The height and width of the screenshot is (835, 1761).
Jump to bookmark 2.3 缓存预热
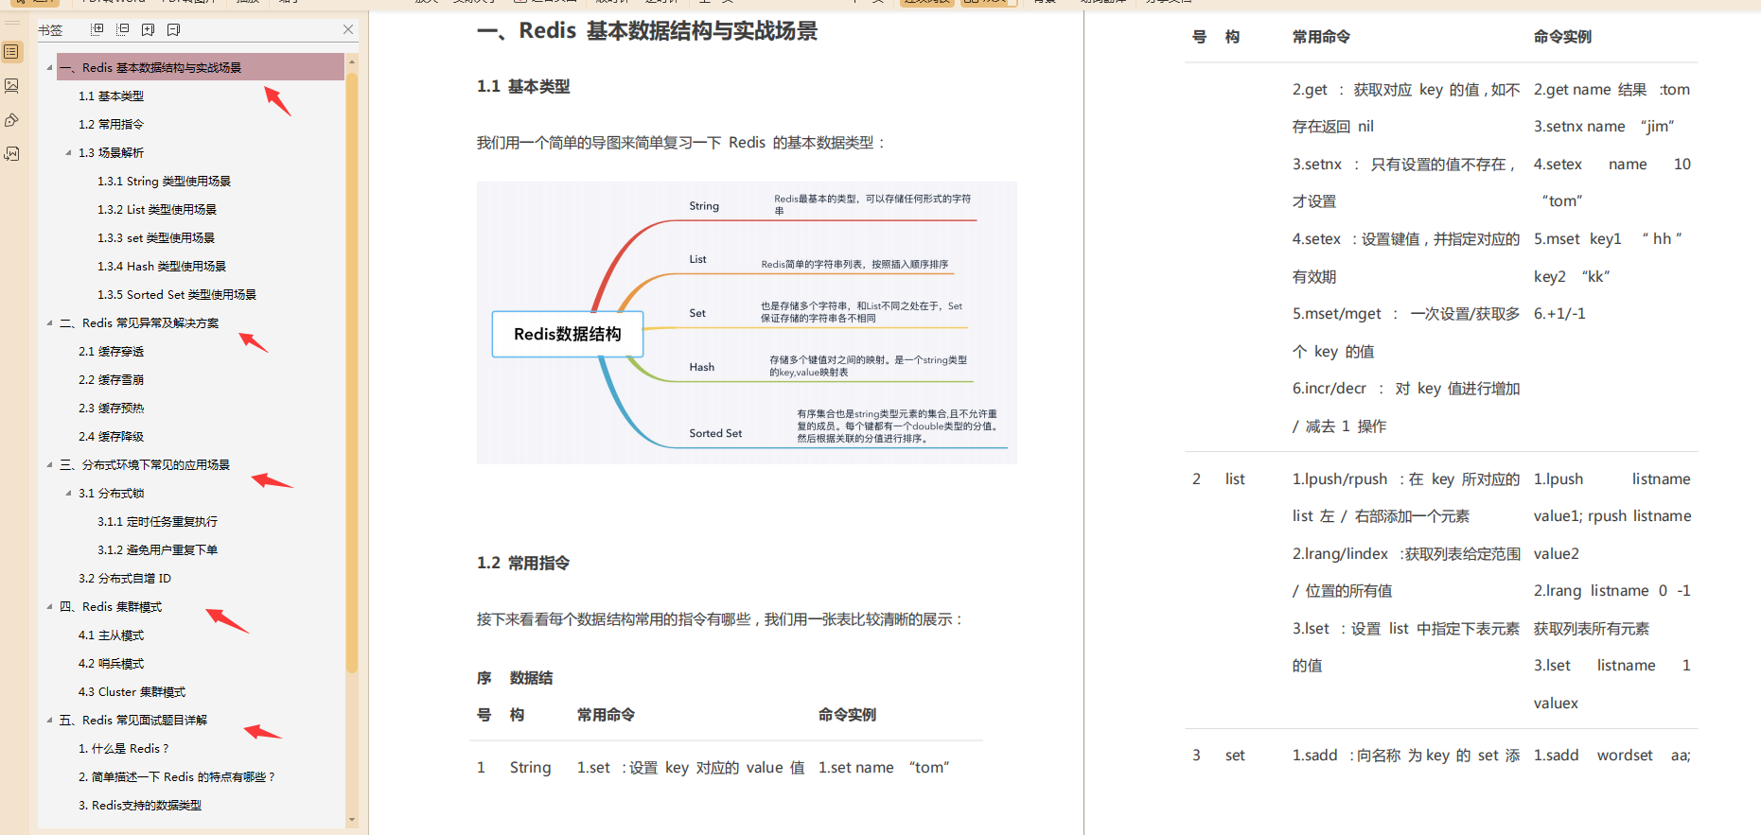click(x=111, y=409)
